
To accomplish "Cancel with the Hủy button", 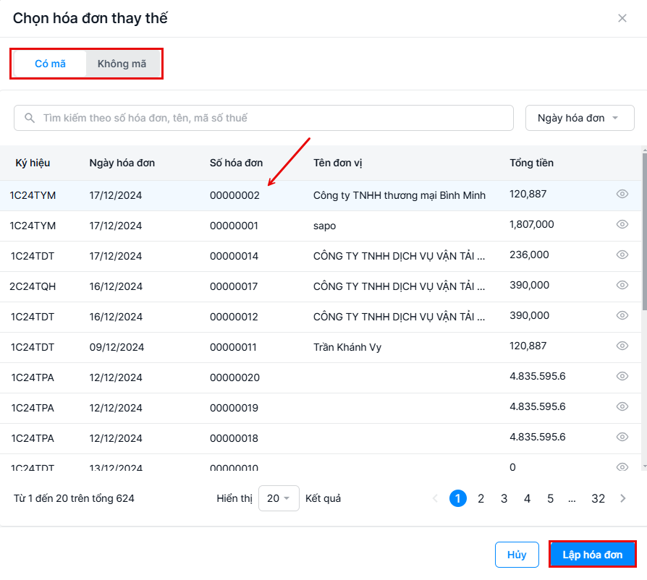I will pos(517,555).
